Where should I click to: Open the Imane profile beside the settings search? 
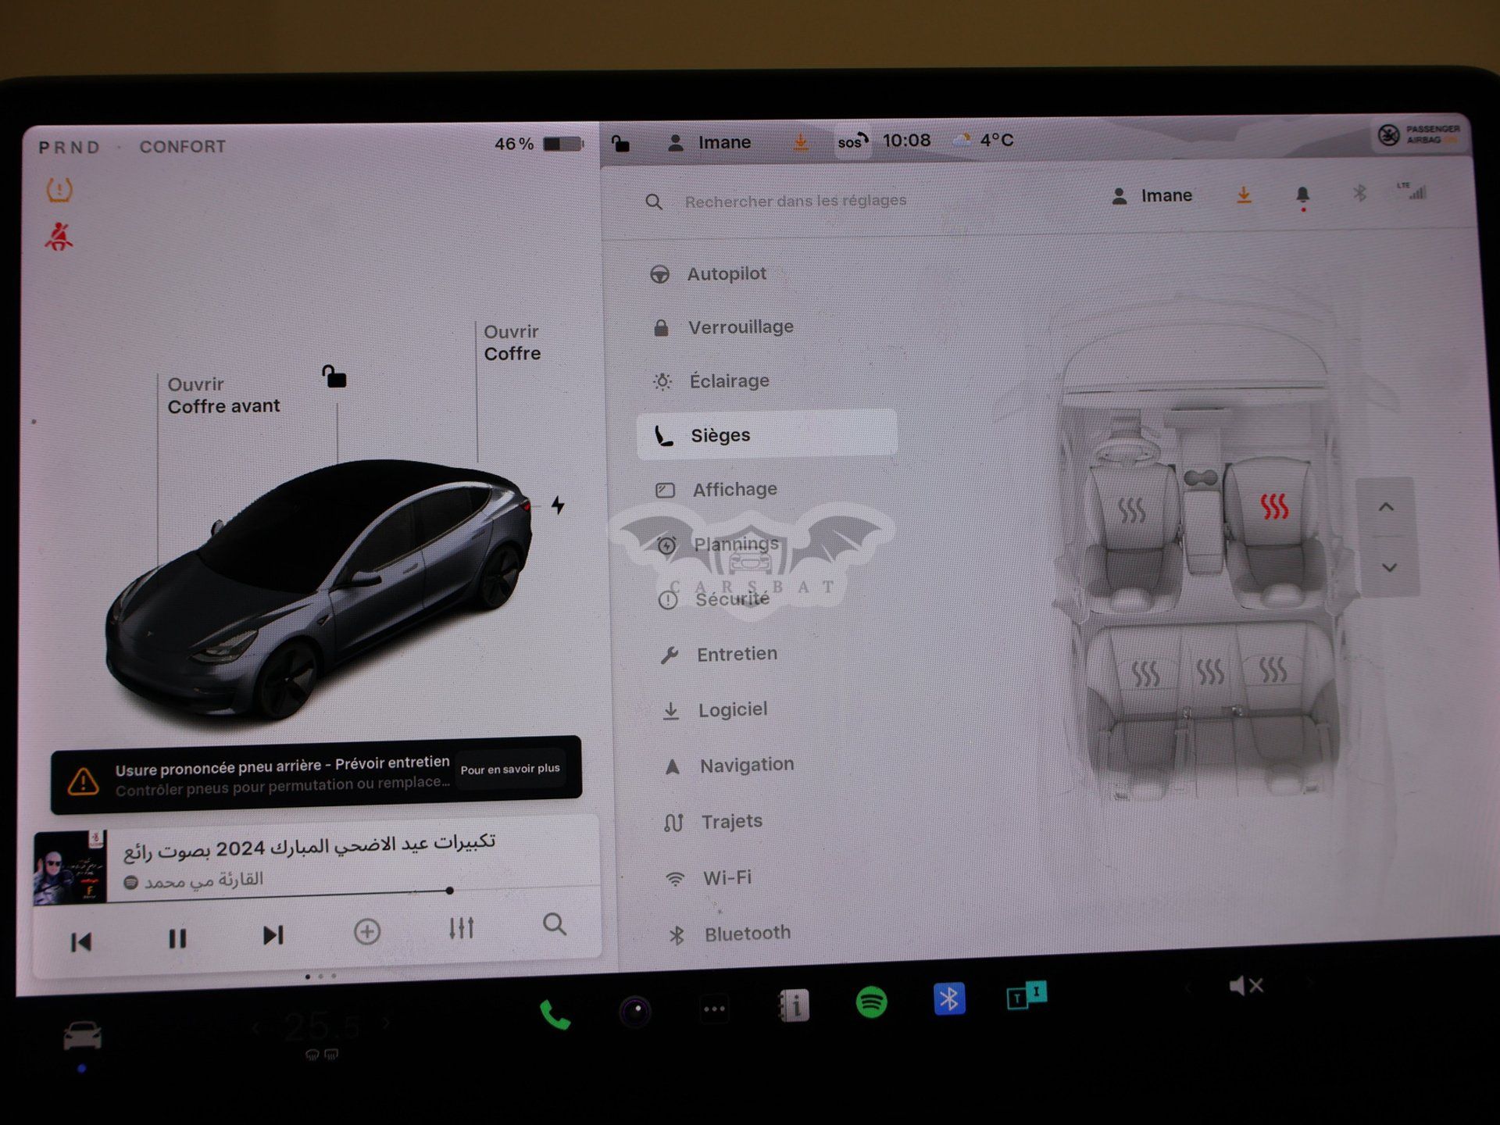coord(1152,195)
